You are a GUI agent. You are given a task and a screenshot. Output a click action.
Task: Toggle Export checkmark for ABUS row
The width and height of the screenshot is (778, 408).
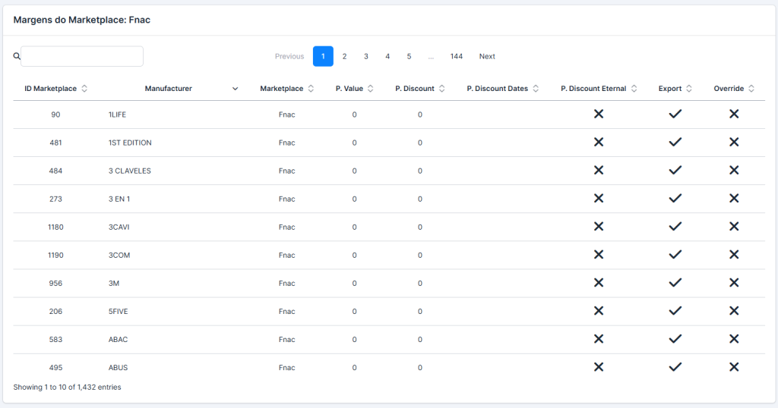(675, 367)
